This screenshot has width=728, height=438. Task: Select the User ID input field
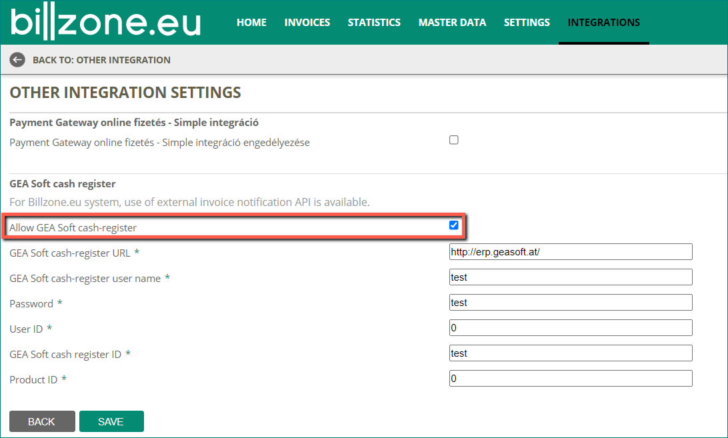[571, 328]
